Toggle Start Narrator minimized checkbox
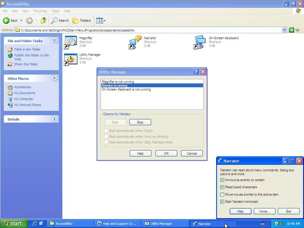 pyautogui.click(x=222, y=202)
